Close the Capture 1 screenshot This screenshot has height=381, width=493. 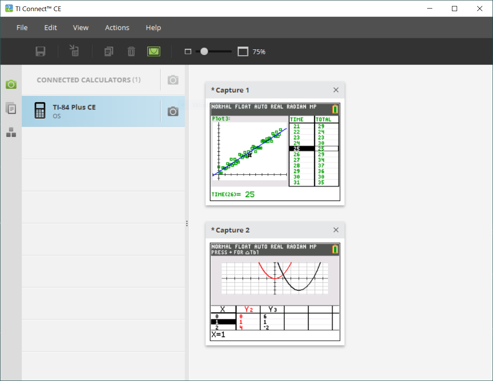[x=336, y=90]
